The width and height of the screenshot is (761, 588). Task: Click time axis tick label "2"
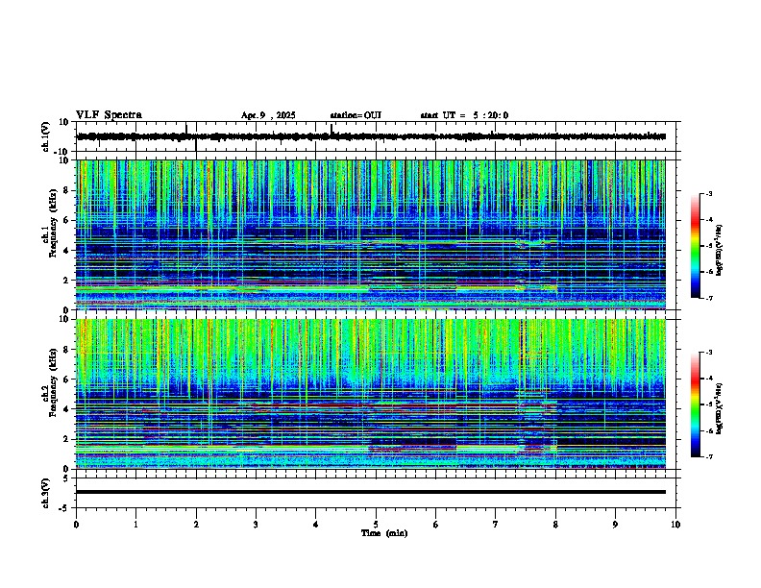coord(196,525)
